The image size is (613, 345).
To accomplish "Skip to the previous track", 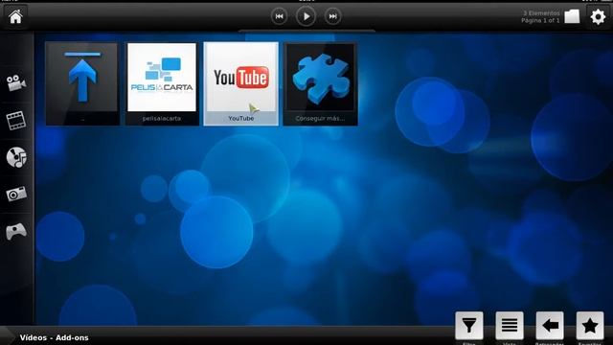I will 279,16.
